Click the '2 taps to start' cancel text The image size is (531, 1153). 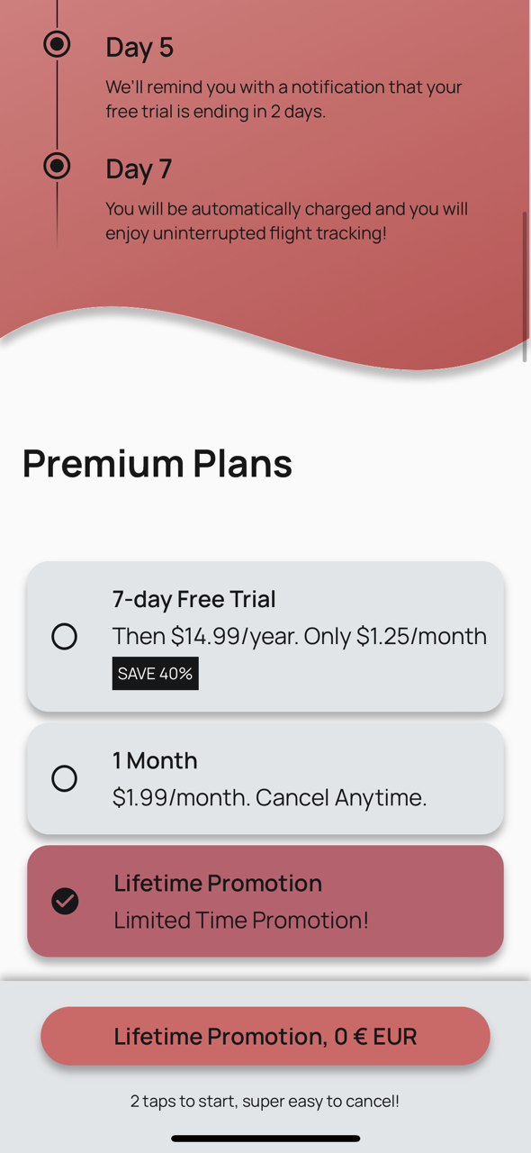tap(265, 1101)
